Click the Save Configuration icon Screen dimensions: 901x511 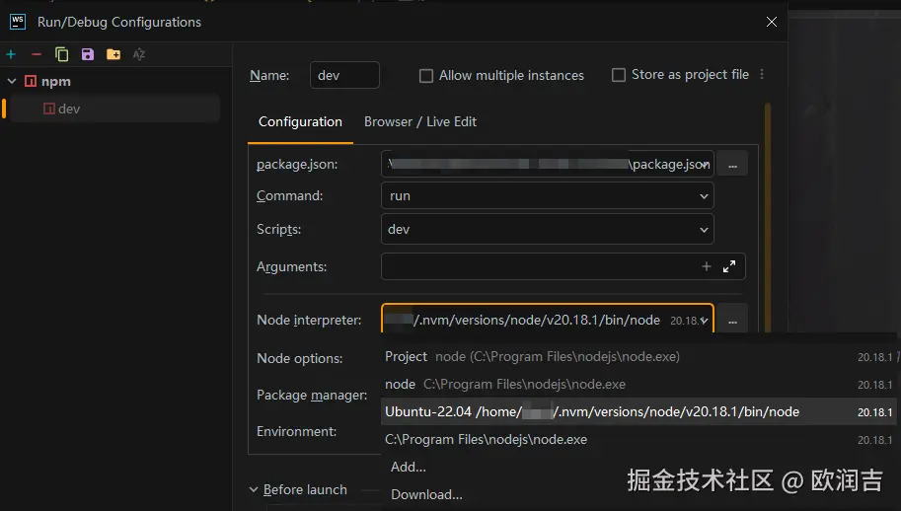tap(88, 54)
